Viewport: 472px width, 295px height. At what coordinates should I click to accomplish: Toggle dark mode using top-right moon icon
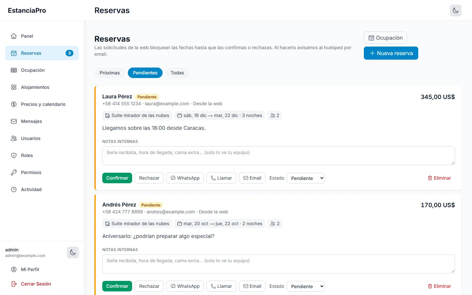(456, 10)
